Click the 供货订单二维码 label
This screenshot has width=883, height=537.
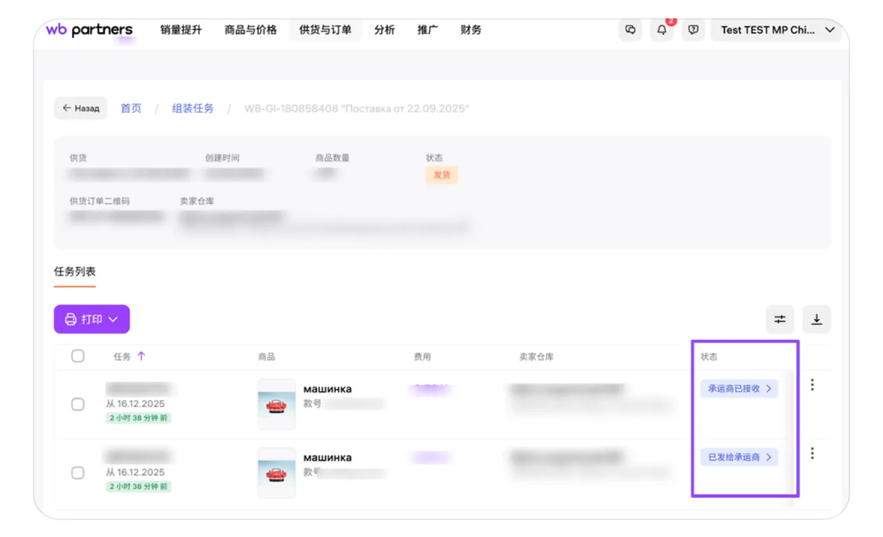point(100,201)
